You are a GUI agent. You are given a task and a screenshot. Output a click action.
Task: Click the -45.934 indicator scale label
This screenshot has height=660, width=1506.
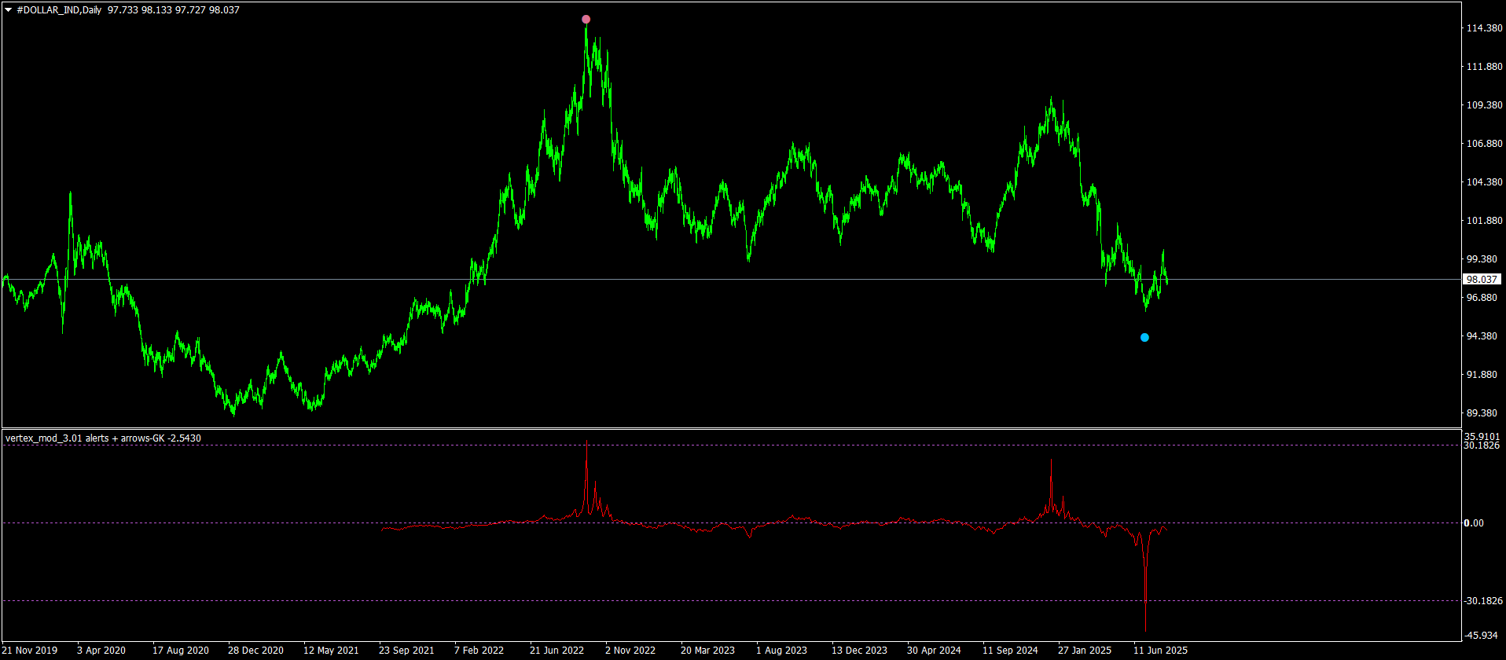tap(1481, 635)
